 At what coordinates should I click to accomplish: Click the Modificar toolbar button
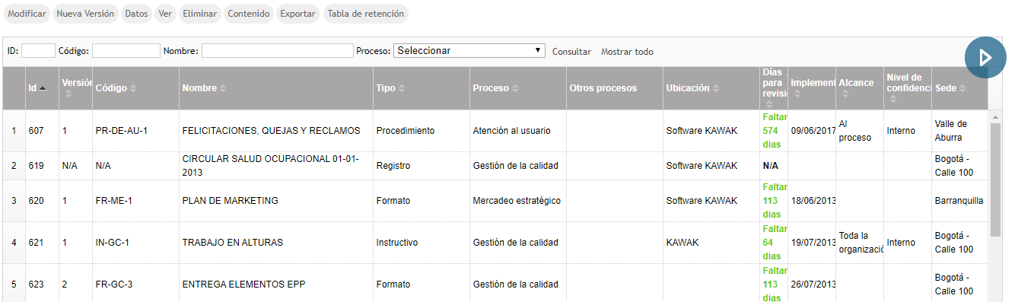click(27, 14)
